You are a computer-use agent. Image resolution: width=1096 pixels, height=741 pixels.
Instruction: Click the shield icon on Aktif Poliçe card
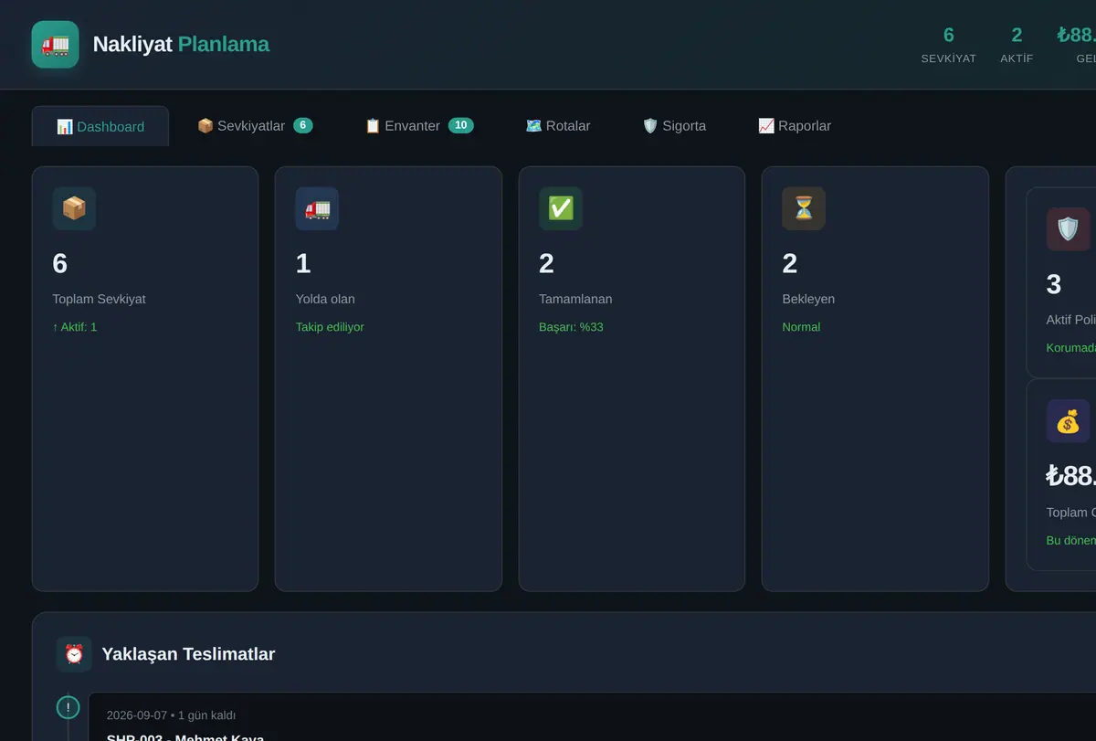click(x=1069, y=228)
